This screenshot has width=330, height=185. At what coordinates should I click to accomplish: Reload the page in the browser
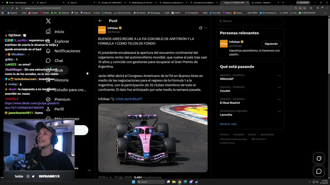12,8
